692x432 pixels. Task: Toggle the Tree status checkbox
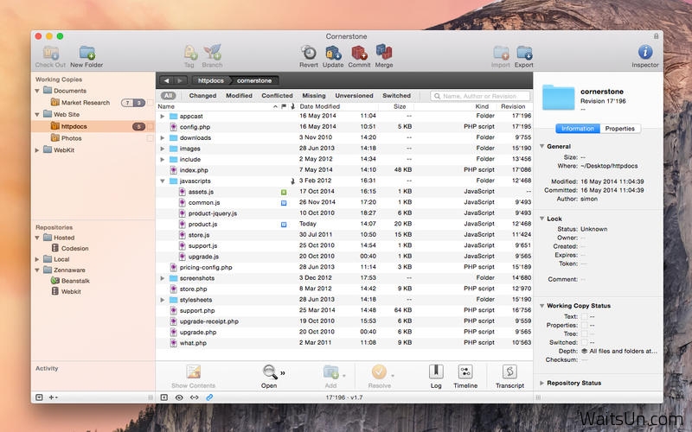[585, 334]
